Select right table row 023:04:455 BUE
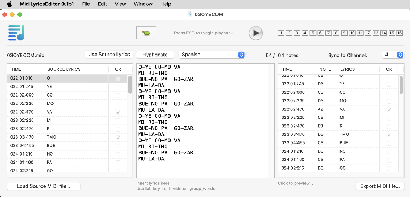The image size is (410, 197). pos(338,143)
